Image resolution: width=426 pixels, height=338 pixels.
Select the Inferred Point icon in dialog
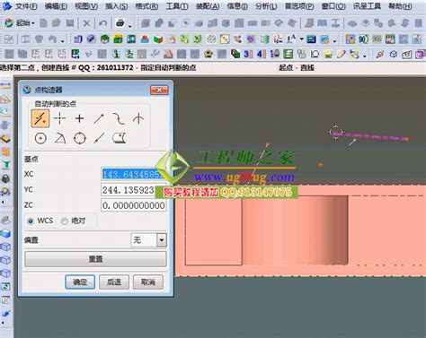coord(40,118)
